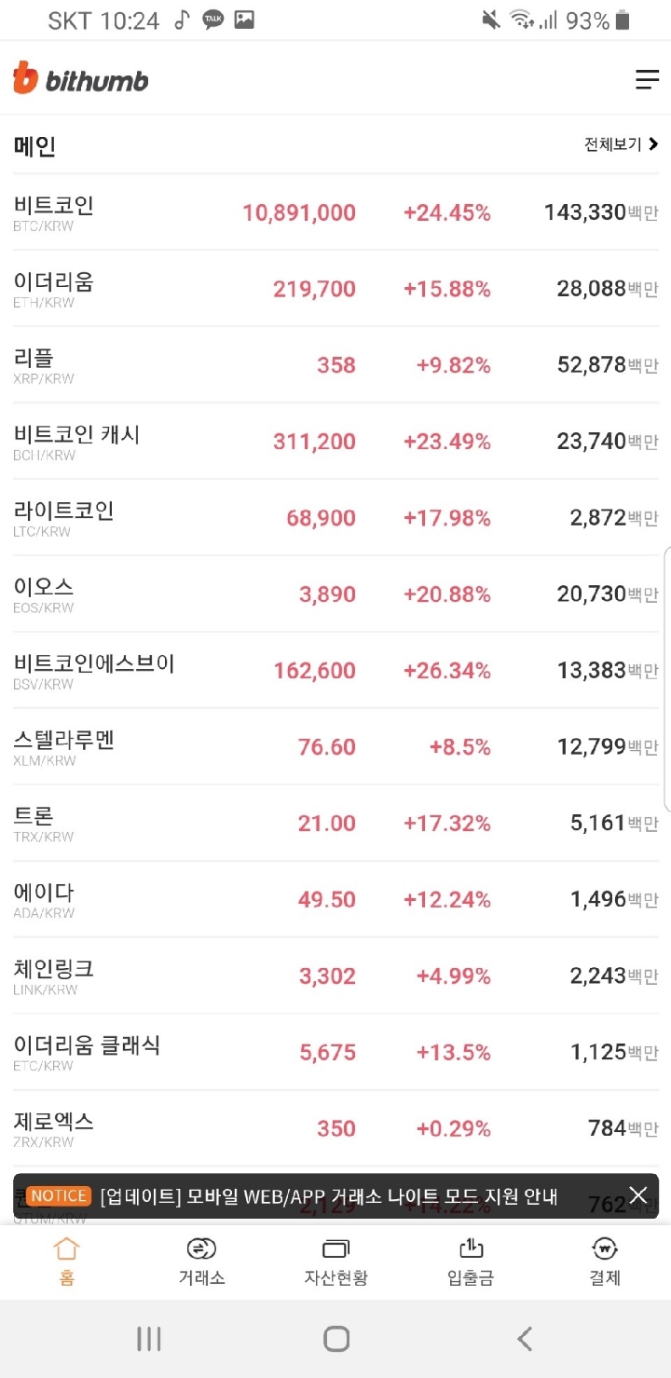Open the 스텔라루멘 XLM/KRW row
This screenshot has width=671, height=1378.
coord(335,747)
